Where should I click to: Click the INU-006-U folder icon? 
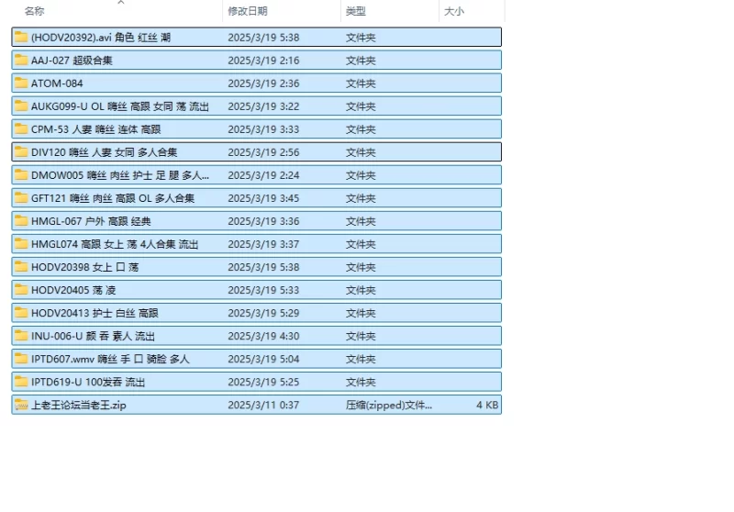tap(21, 335)
